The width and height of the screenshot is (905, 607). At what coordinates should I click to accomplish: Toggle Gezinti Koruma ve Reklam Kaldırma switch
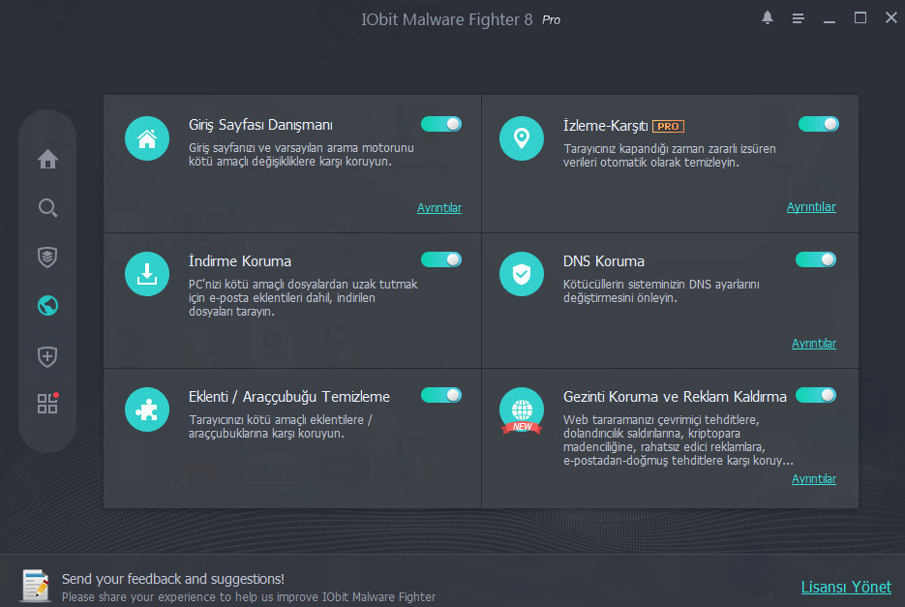pos(816,395)
